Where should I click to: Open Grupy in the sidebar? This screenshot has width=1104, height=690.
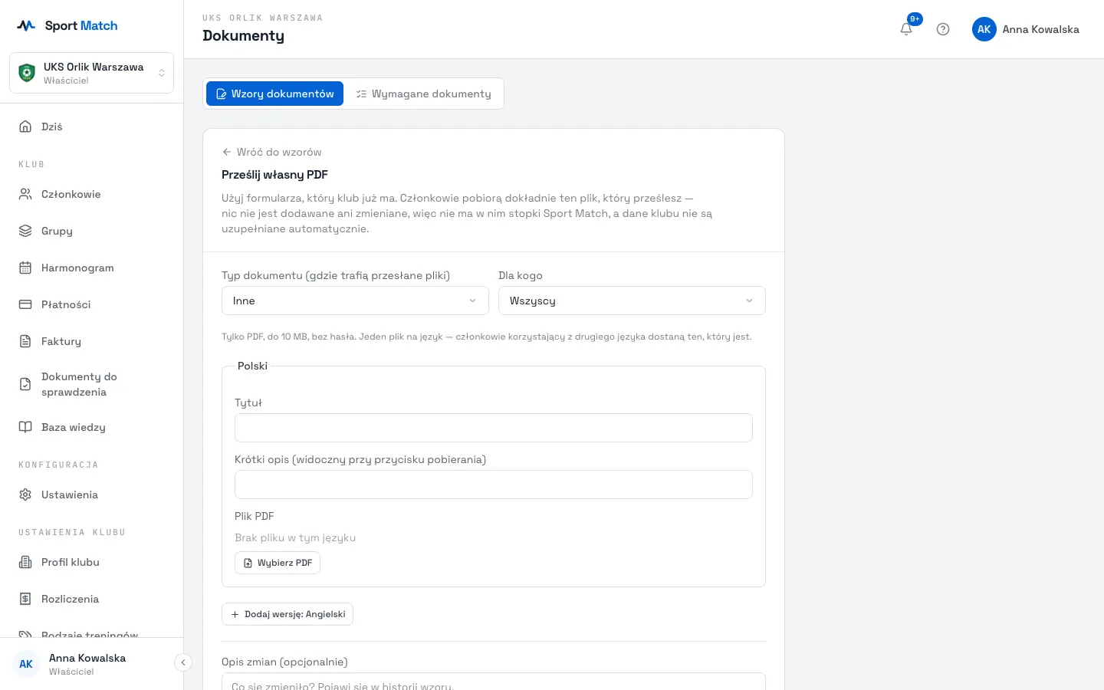coord(91,231)
